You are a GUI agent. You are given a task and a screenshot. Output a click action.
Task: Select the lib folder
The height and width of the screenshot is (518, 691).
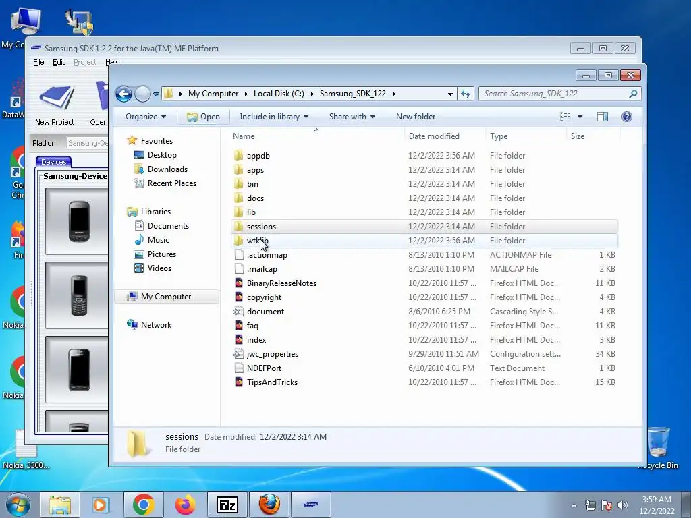pyautogui.click(x=424, y=212)
